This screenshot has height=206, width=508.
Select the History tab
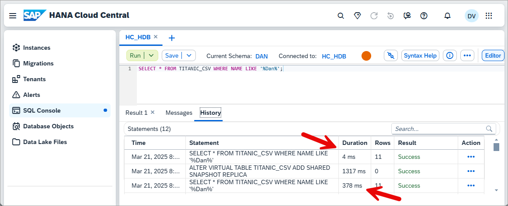pyautogui.click(x=211, y=113)
